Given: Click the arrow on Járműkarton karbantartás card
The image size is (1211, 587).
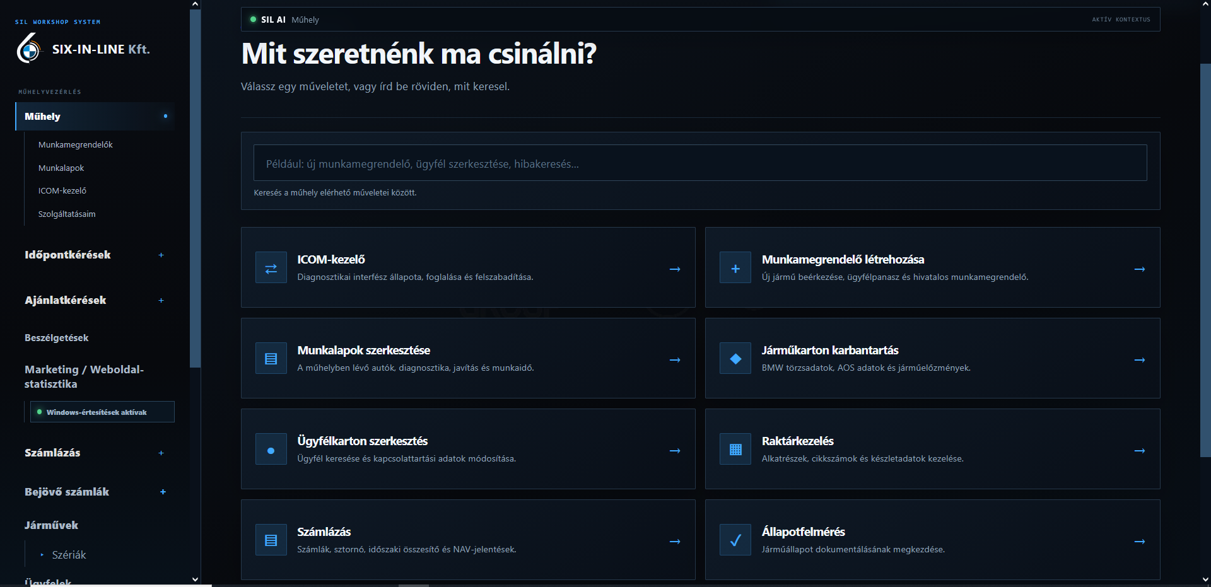Looking at the screenshot, I should point(1140,360).
